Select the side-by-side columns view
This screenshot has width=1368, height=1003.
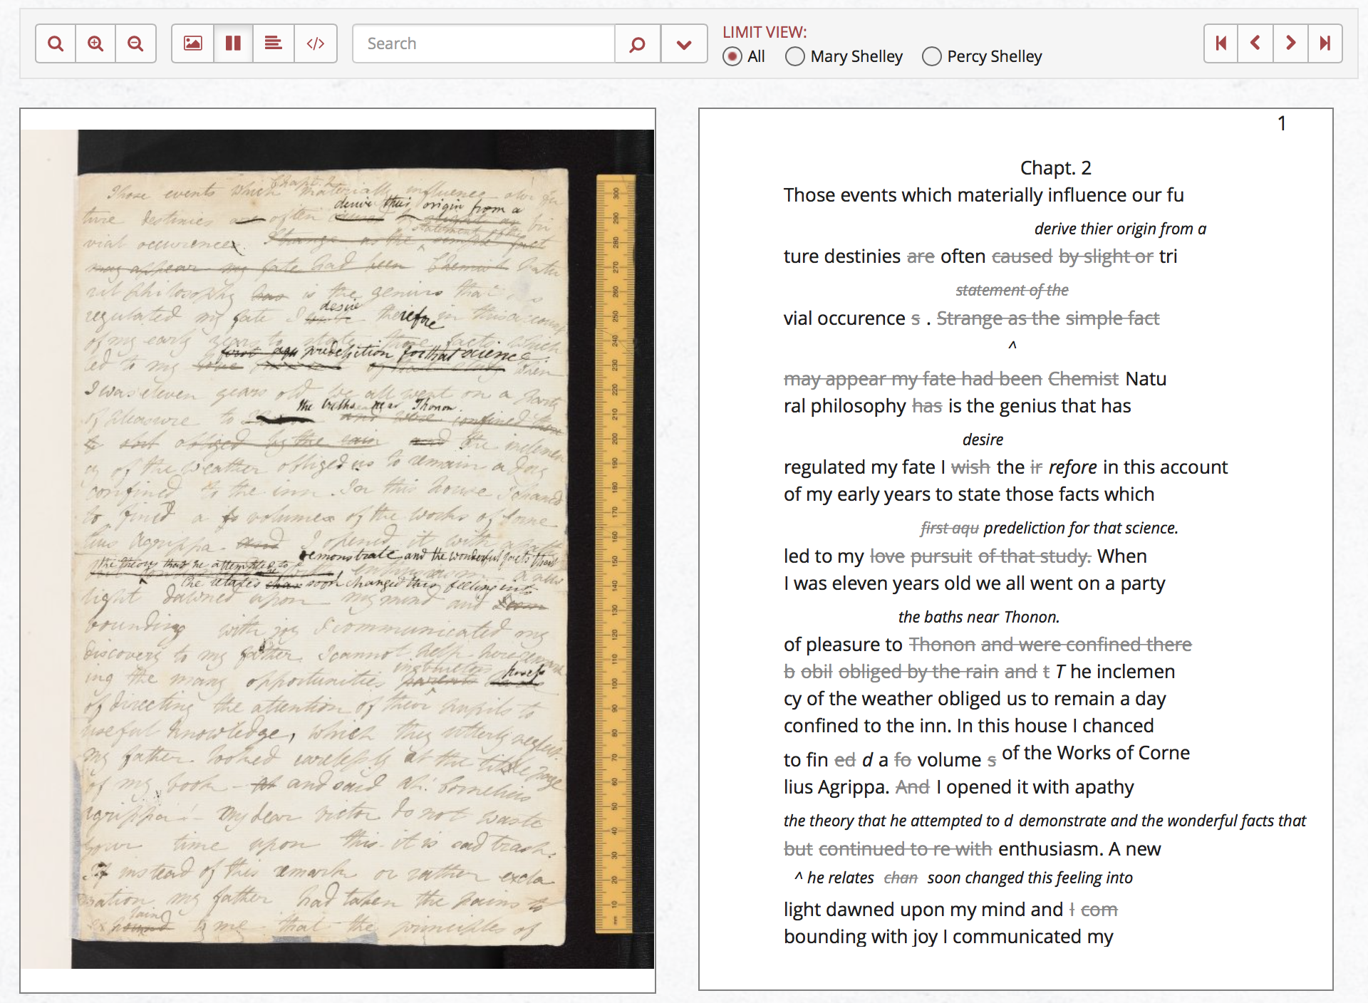click(232, 43)
